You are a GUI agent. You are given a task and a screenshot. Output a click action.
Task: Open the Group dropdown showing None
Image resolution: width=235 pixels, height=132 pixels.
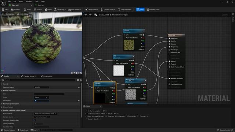pos(41,97)
